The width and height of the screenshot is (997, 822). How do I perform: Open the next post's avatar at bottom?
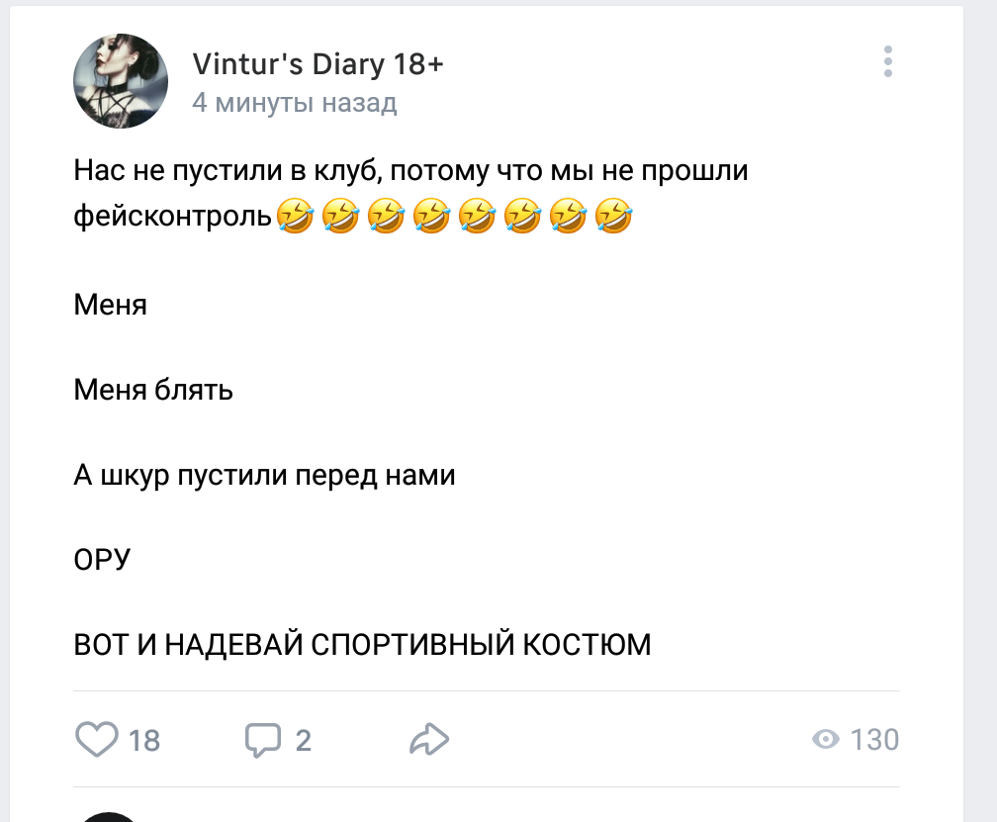point(109,815)
